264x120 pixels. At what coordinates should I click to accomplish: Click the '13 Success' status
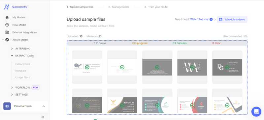click(180, 43)
